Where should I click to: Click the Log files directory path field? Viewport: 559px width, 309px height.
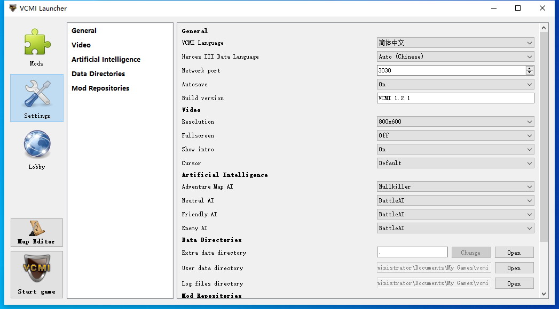[x=434, y=283]
